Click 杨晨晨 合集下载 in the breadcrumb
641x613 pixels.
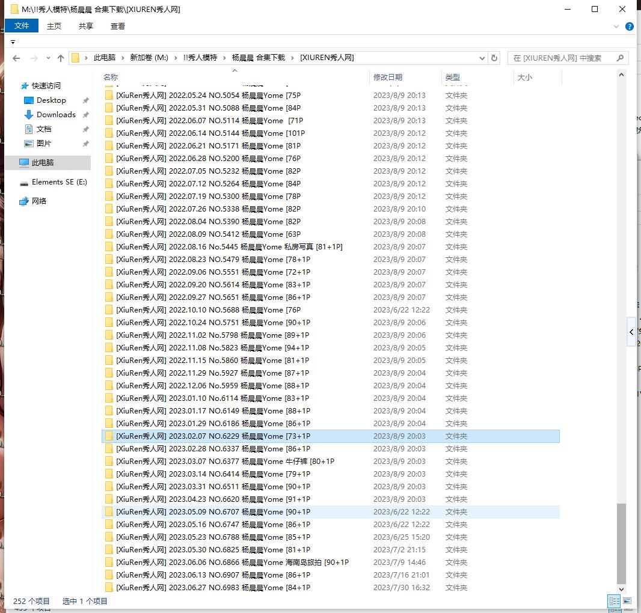tap(259, 58)
